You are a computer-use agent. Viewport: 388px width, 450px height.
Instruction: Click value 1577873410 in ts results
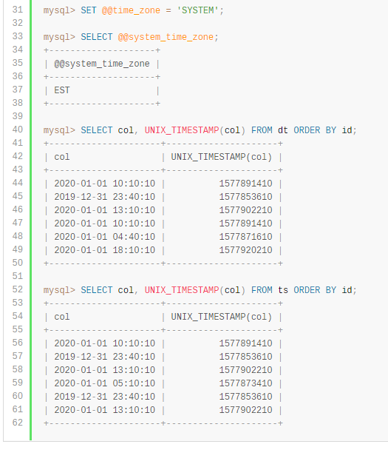point(246,383)
